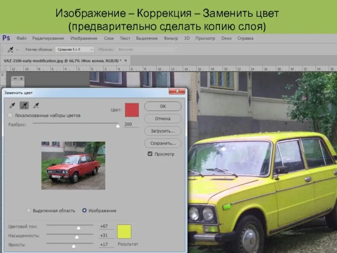Expand the collapsed panel double-arrow icon

pyautogui.click(x=15, y=79)
